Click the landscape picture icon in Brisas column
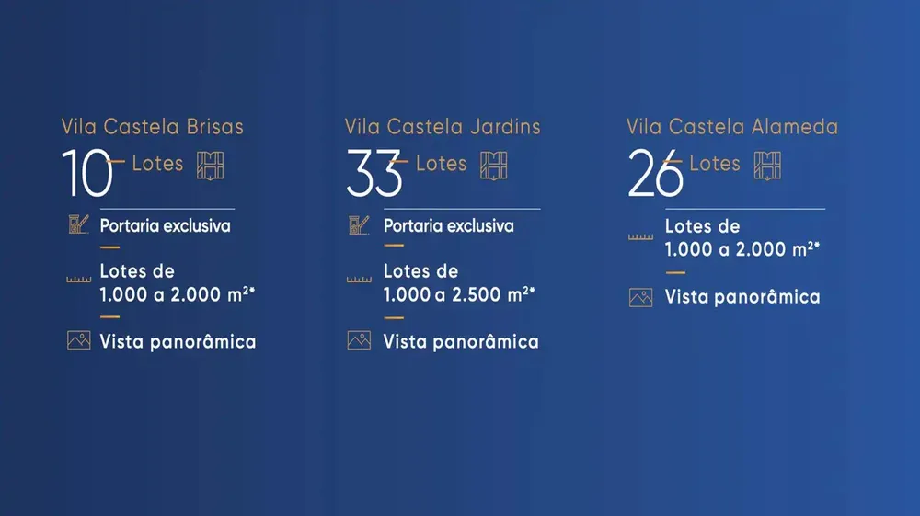 [78, 340]
